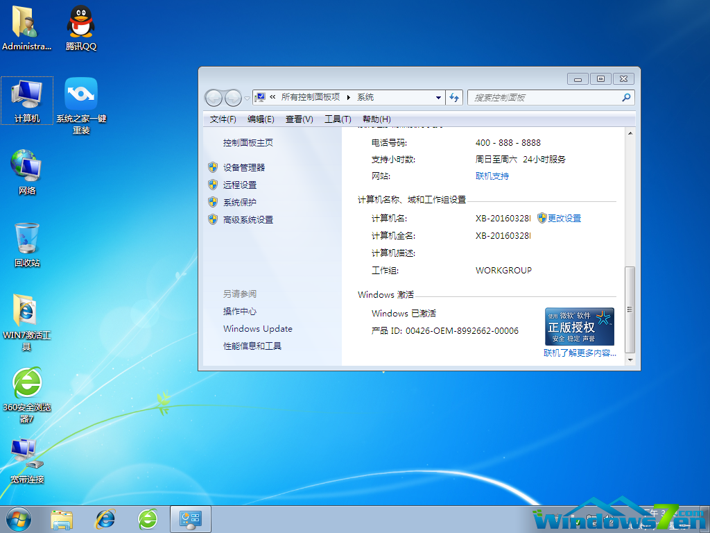Open the 查看(V) menu
Screen dimensions: 710x533
[299, 119]
